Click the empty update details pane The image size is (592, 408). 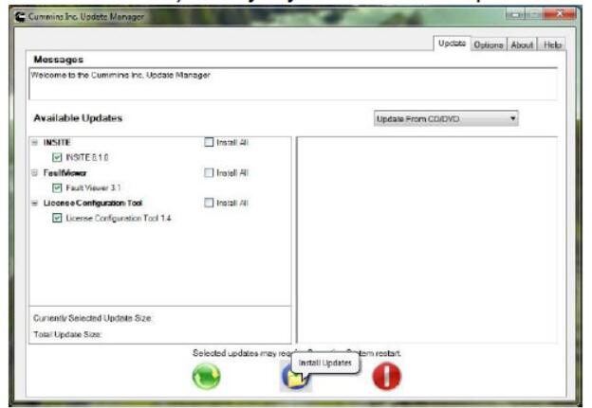[x=427, y=240]
